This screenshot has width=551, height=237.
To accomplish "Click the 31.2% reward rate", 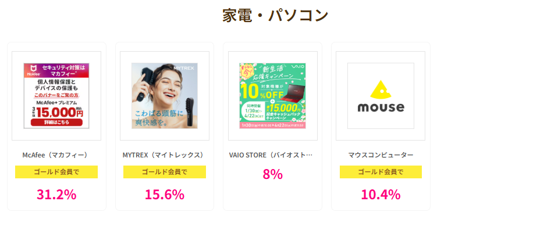I will click(56, 195).
